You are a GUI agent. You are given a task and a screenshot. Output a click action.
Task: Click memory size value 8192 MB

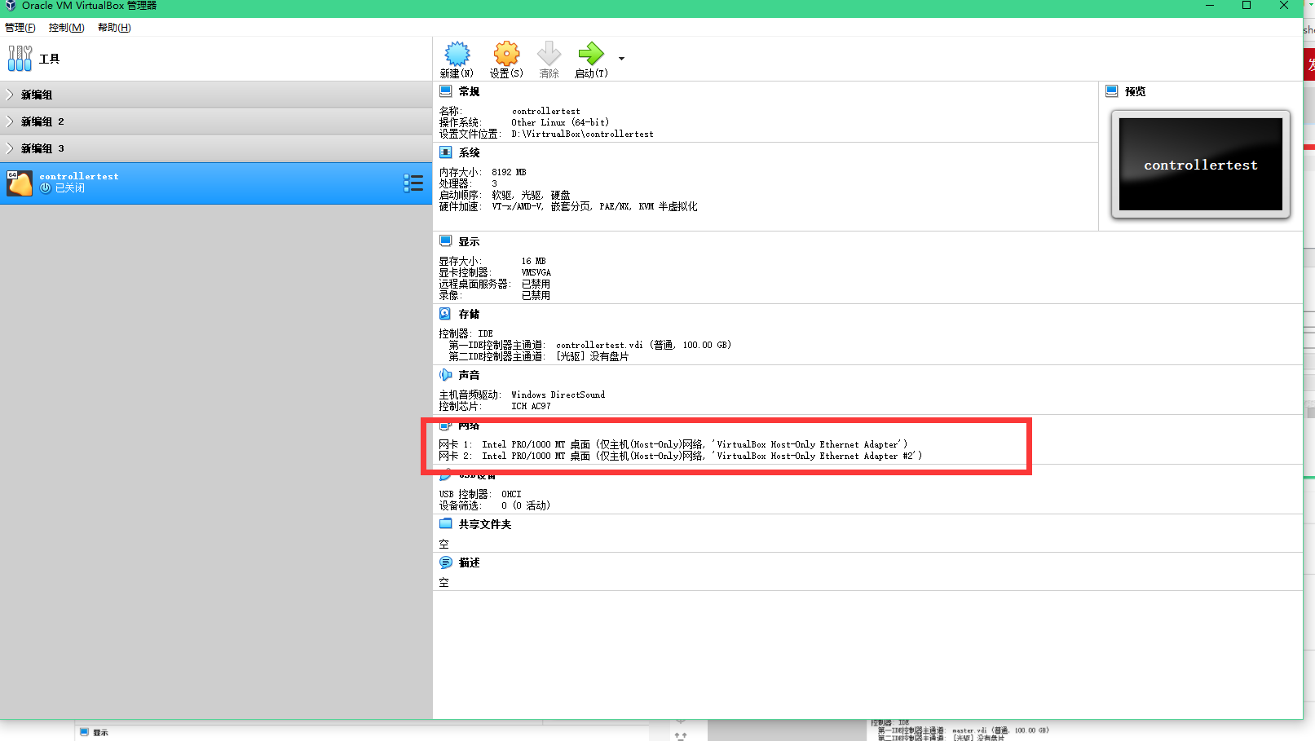(x=509, y=173)
